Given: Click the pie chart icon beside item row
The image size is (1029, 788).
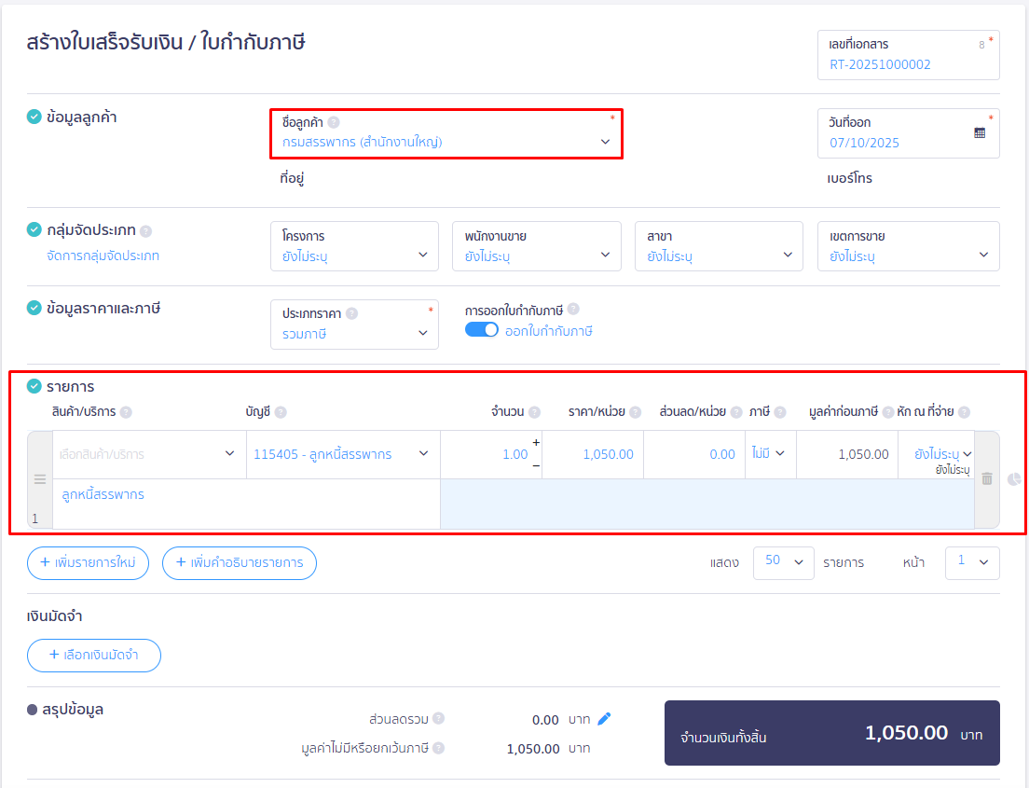Looking at the screenshot, I should click(1014, 478).
